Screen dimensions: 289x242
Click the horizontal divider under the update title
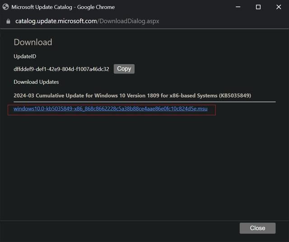coord(144,102)
